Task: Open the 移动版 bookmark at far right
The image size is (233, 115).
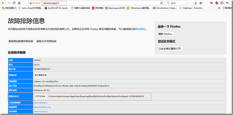Action: [228, 8]
